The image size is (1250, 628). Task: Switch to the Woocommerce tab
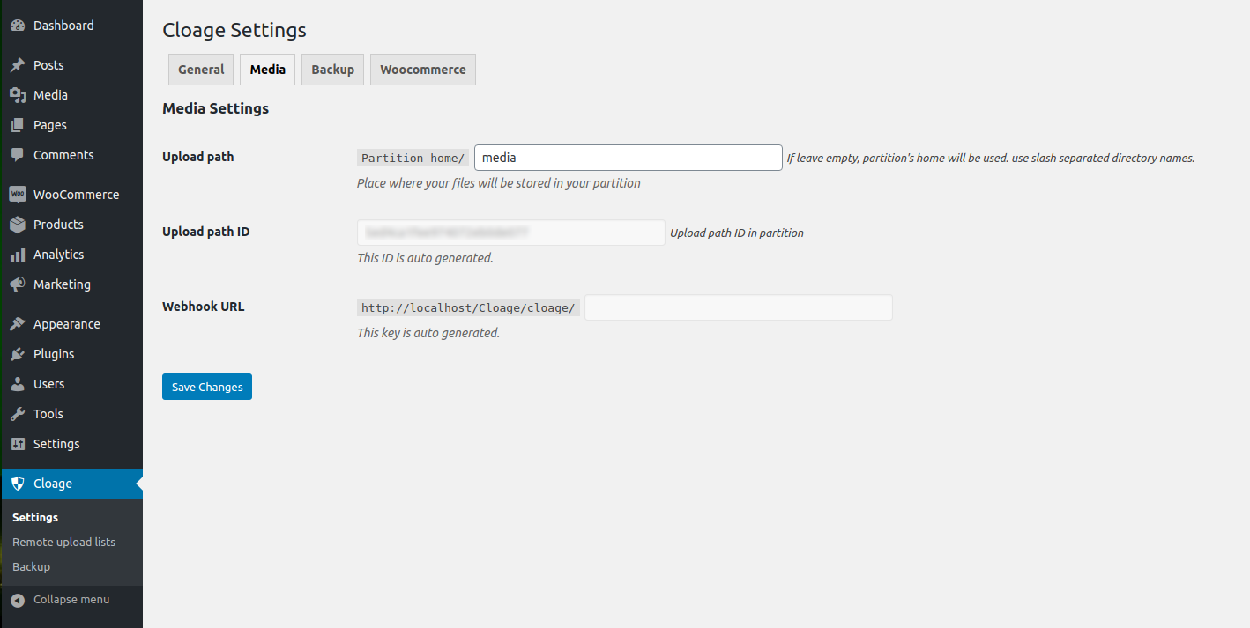click(x=423, y=70)
